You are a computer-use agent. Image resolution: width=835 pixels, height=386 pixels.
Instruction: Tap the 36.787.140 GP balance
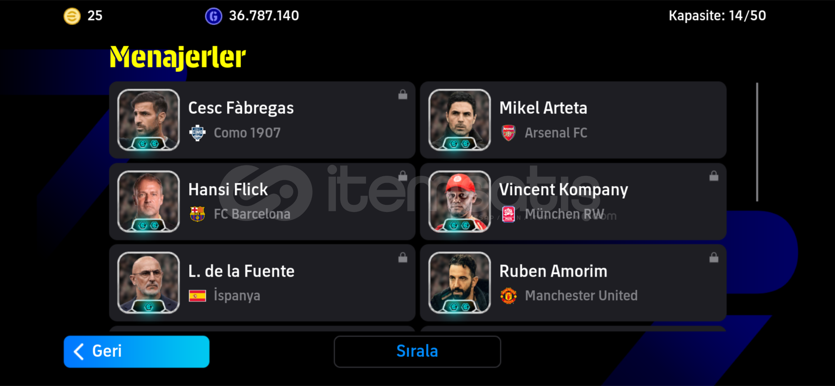pos(264,16)
